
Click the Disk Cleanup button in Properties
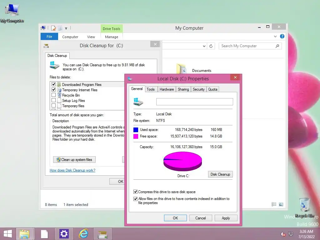(x=220, y=174)
